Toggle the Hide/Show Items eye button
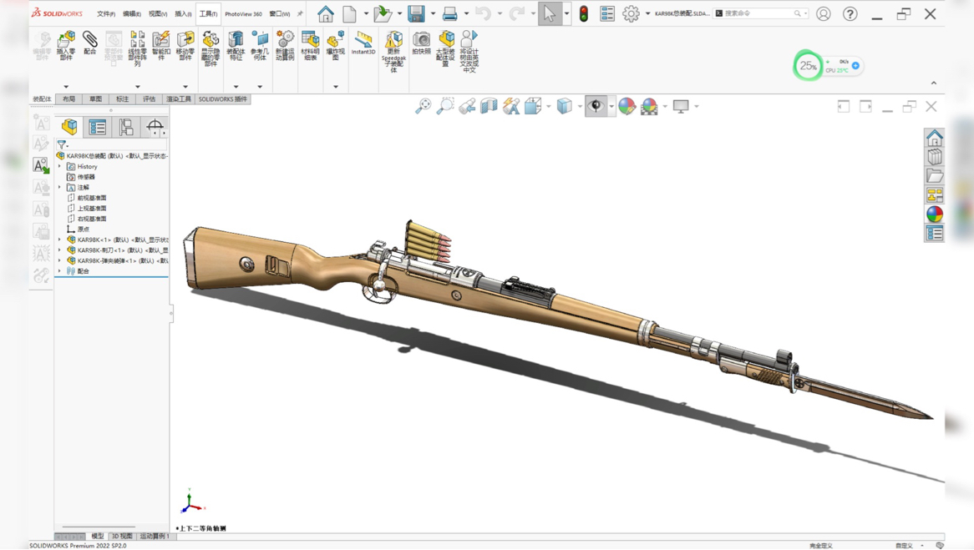 pyautogui.click(x=596, y=106)
